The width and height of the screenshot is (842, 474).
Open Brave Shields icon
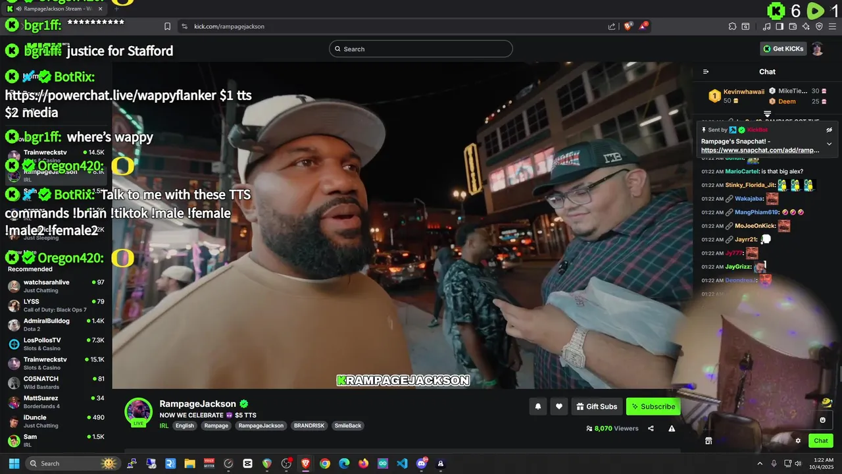[628, 26]
